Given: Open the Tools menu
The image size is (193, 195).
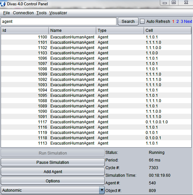Looking at the screenshot, I should pyautogui.click(x=41, y=13).
